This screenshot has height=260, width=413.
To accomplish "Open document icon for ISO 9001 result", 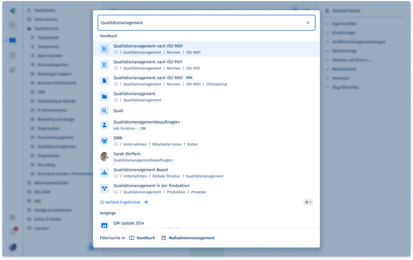I will [104, 49].
